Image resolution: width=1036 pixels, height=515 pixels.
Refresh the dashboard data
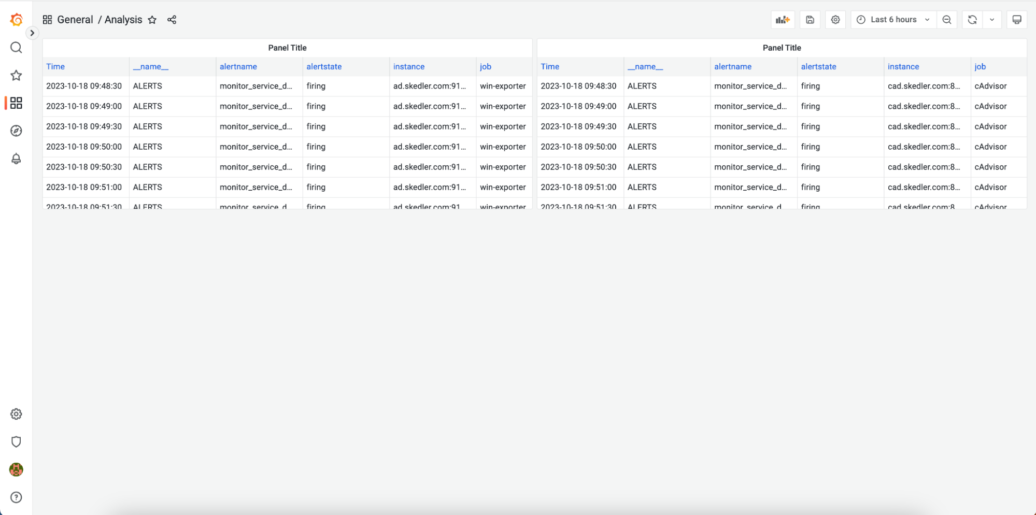tap(972, 19)
